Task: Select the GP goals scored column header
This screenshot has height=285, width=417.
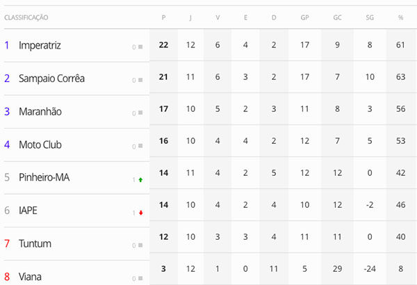Action: 305,17
